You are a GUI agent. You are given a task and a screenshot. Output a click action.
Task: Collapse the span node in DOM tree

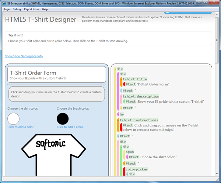click(x=124, y=152)
